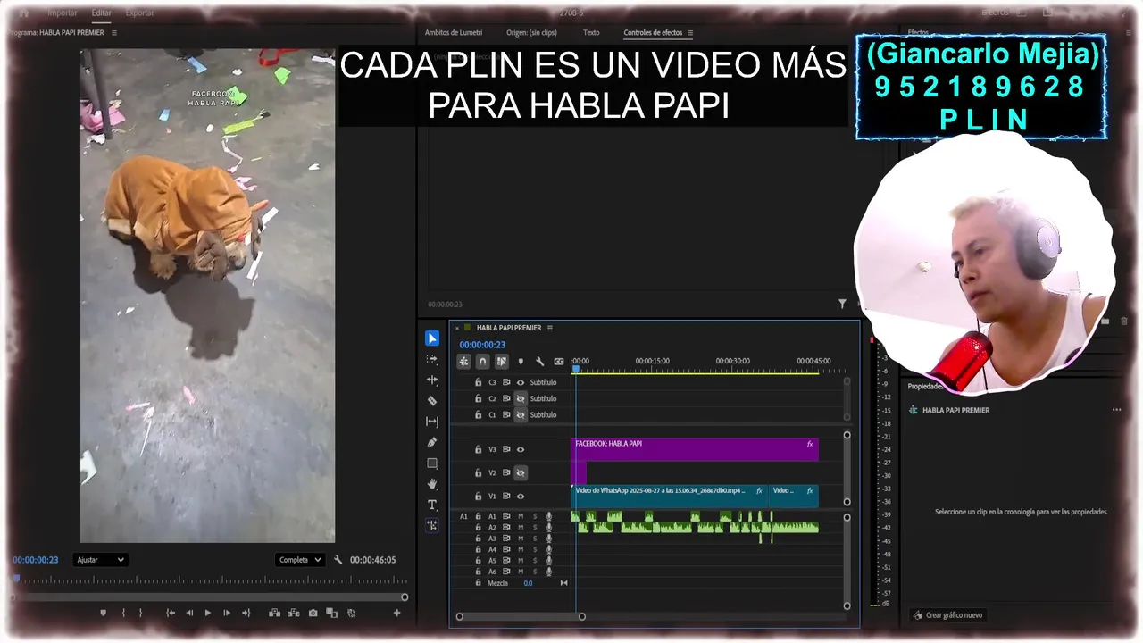Open the Texto tab
This screenshot has width=1143, height=643.
coord(591,33)
